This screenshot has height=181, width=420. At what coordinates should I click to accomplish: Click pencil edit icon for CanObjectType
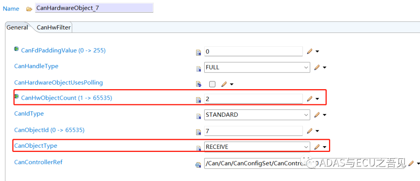point(317,147)
